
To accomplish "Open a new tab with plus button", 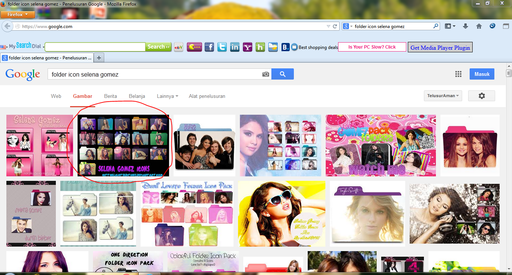I will (x=99, y=58).
